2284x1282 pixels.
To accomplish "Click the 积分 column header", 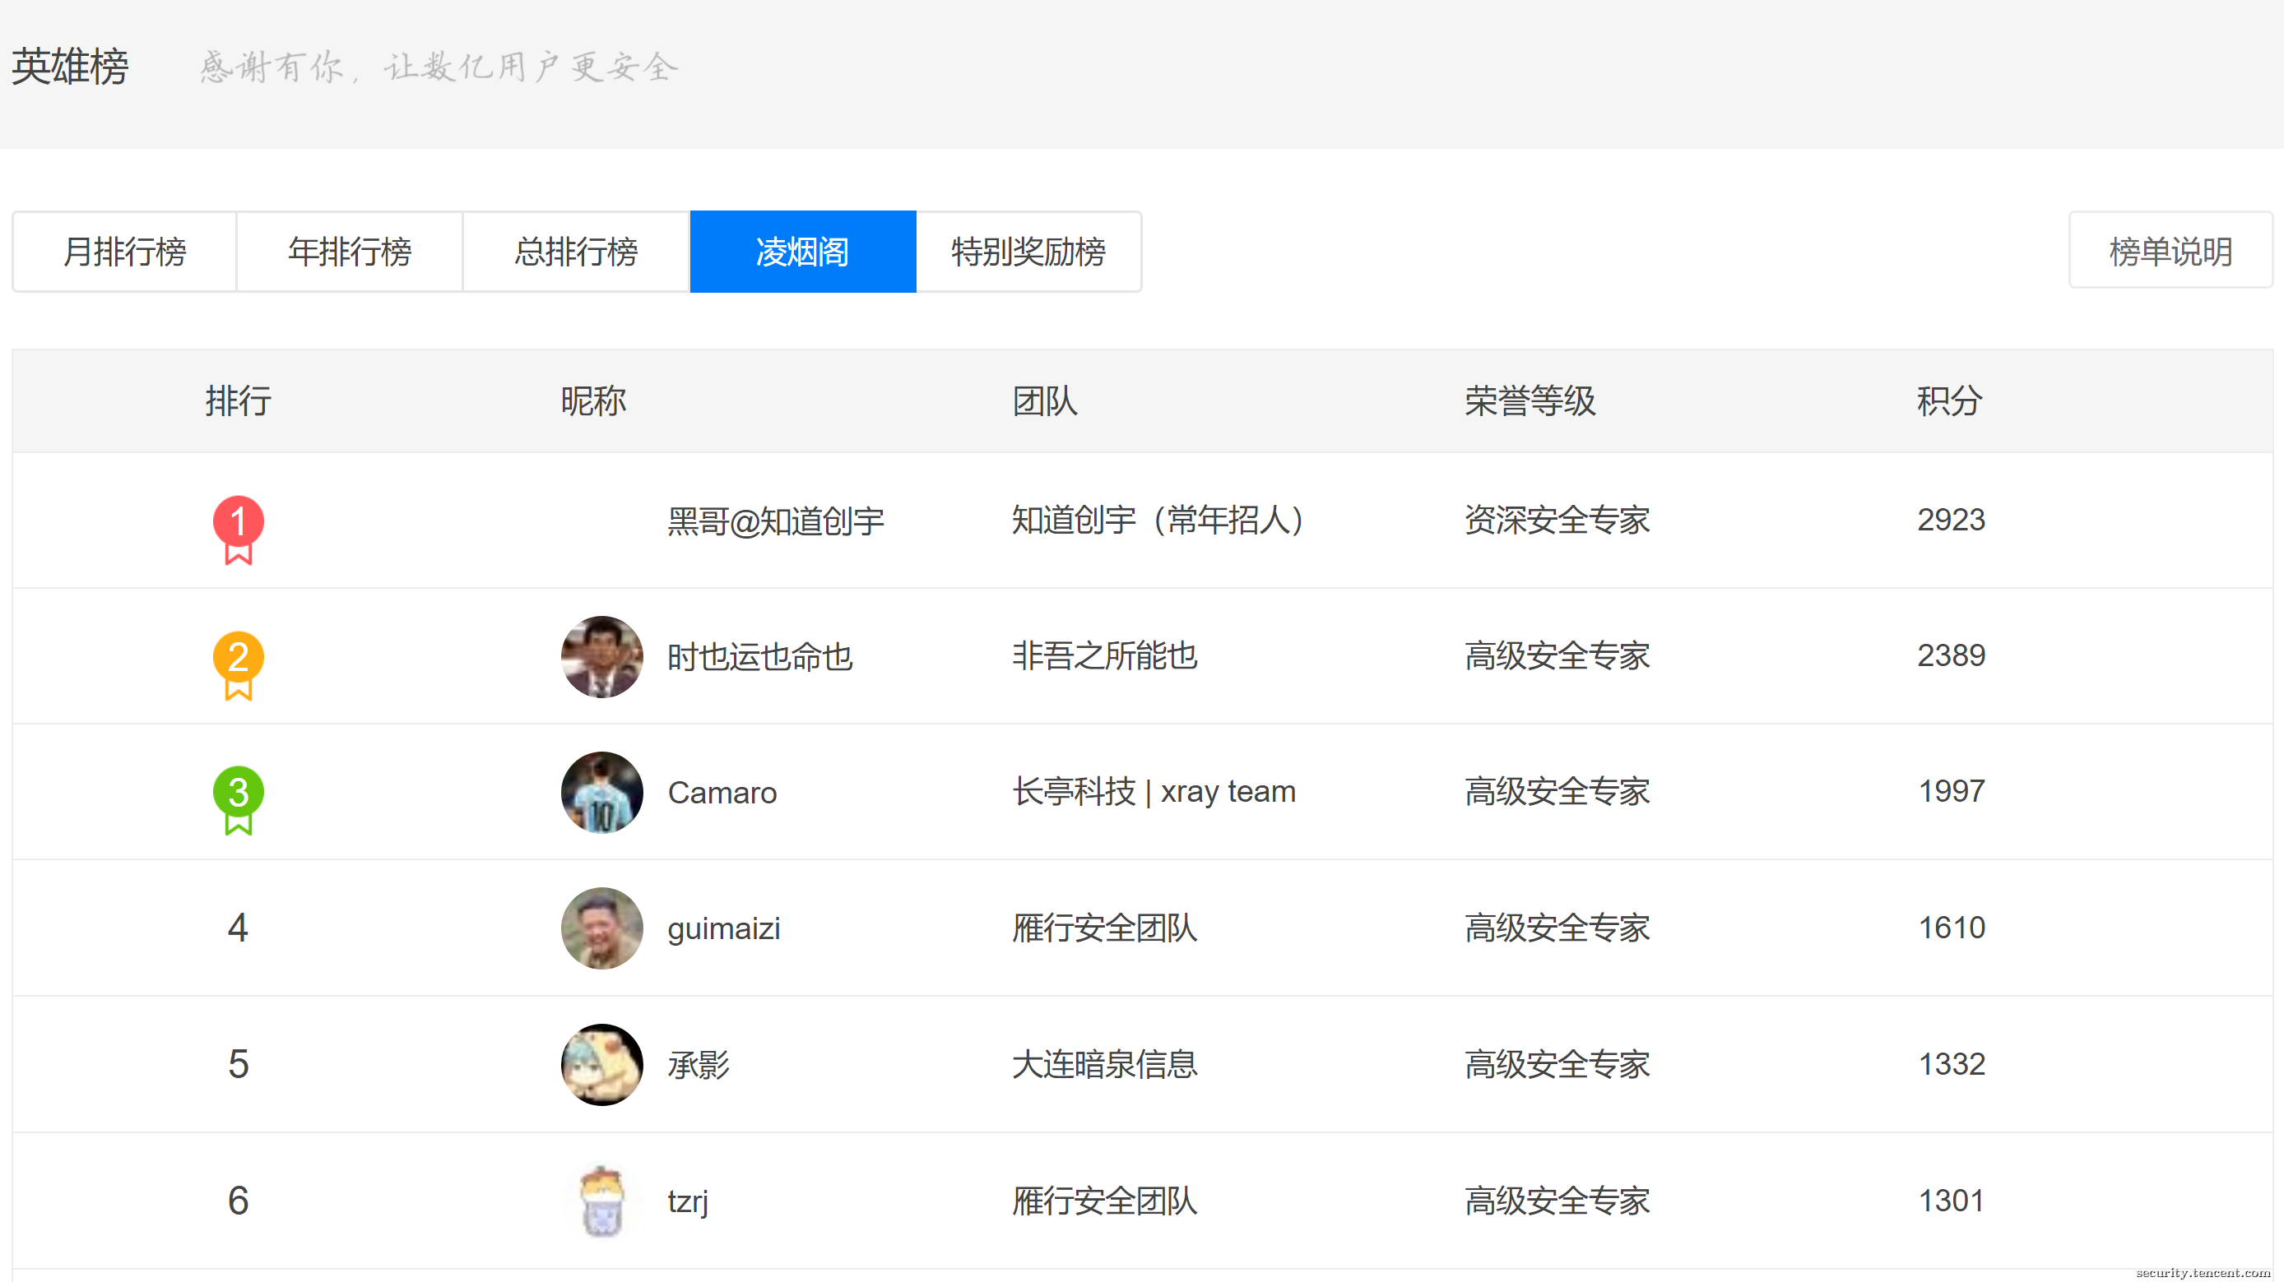I will point(1950,400).
